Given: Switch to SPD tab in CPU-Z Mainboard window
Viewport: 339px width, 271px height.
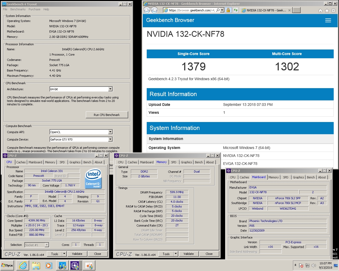Looking at the screenshot, I should coord(286,177).
